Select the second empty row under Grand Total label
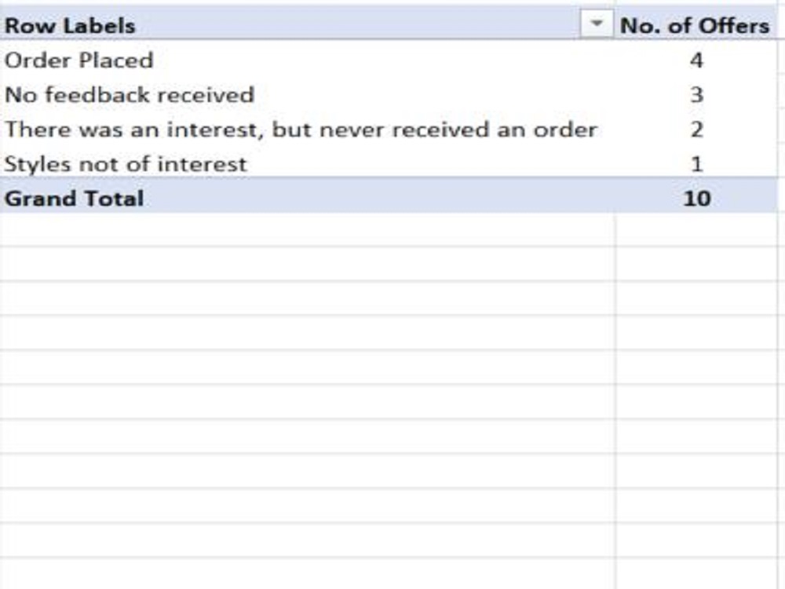 pos(308,264)
